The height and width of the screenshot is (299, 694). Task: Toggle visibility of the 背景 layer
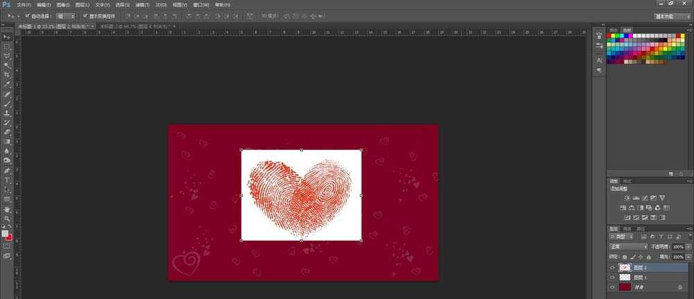tap(612, 287)
